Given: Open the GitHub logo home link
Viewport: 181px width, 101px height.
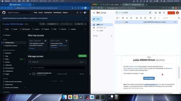Looking at the screenshot, I should pos(4,12).
